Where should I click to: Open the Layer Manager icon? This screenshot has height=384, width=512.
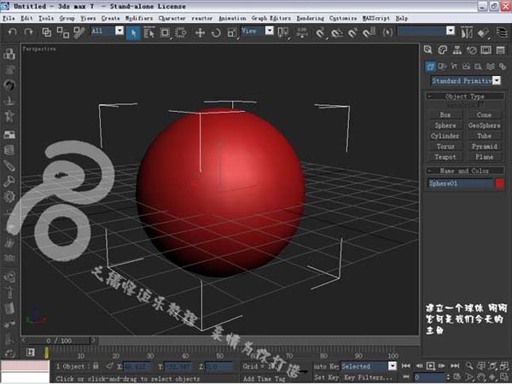tap(503, 32)
